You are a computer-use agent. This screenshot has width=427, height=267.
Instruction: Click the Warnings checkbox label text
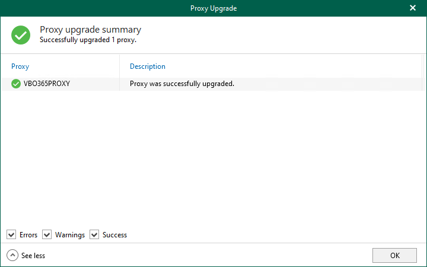point(70,235)
